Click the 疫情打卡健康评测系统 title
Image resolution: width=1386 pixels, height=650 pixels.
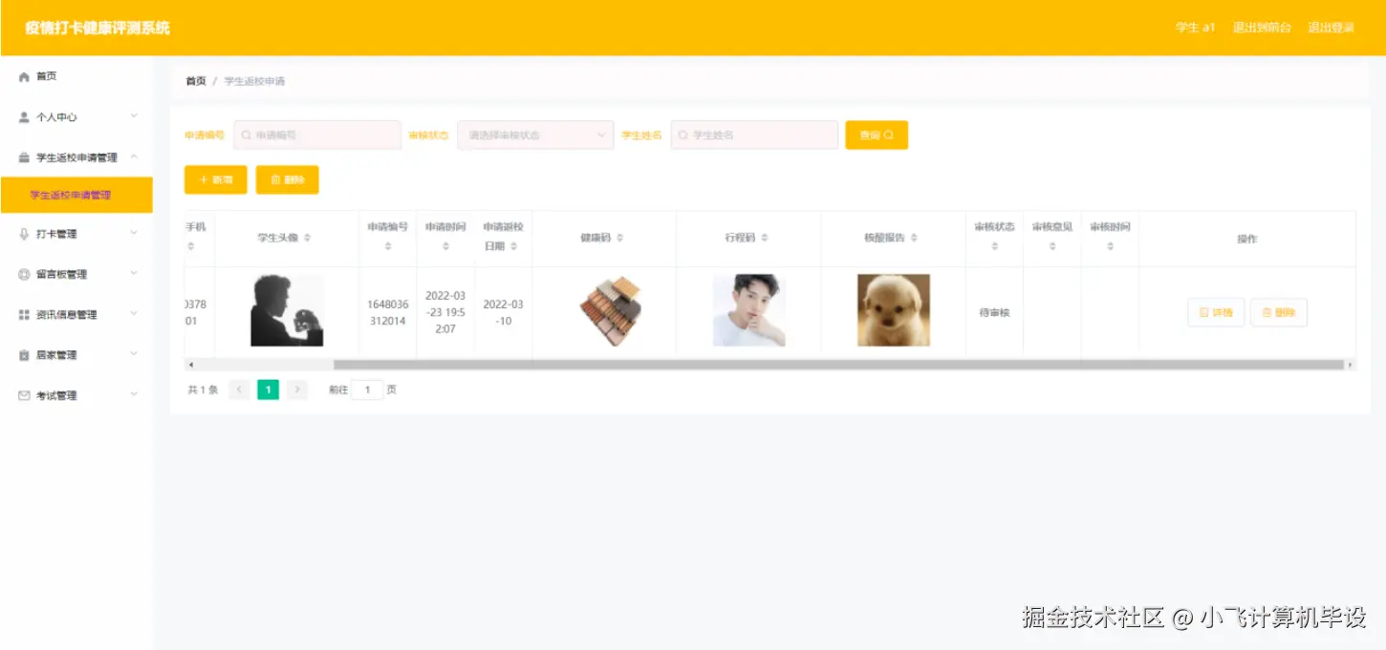(x=97, y=28)
